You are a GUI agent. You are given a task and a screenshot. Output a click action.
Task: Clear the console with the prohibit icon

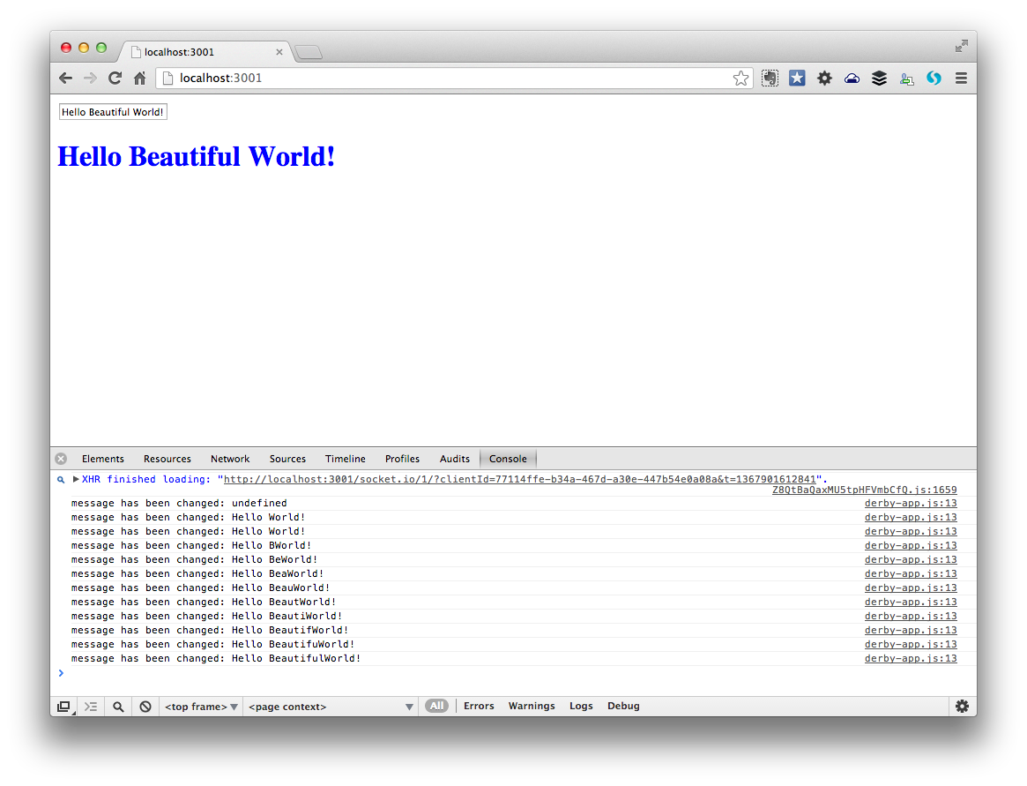point(145,706)
